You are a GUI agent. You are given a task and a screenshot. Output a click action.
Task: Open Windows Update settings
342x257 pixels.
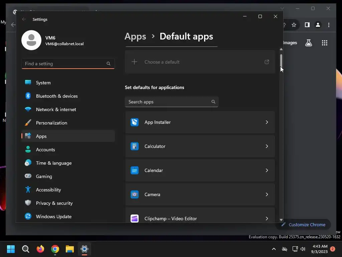click(x=68, y=217)
